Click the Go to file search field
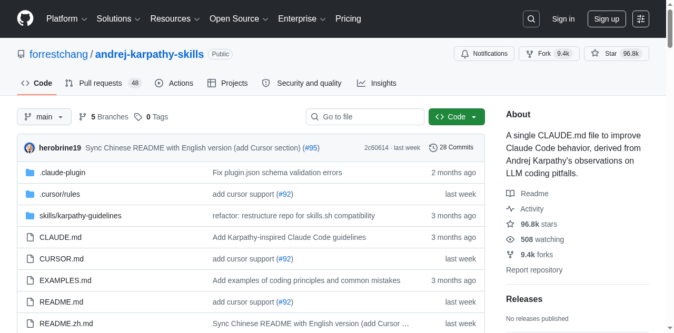The width and height of the screenshot is (674, 333). click(x=365, y=116)
